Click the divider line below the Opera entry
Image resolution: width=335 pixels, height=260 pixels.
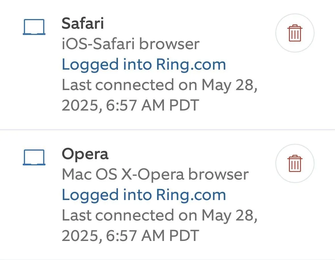tap(167, 259)
